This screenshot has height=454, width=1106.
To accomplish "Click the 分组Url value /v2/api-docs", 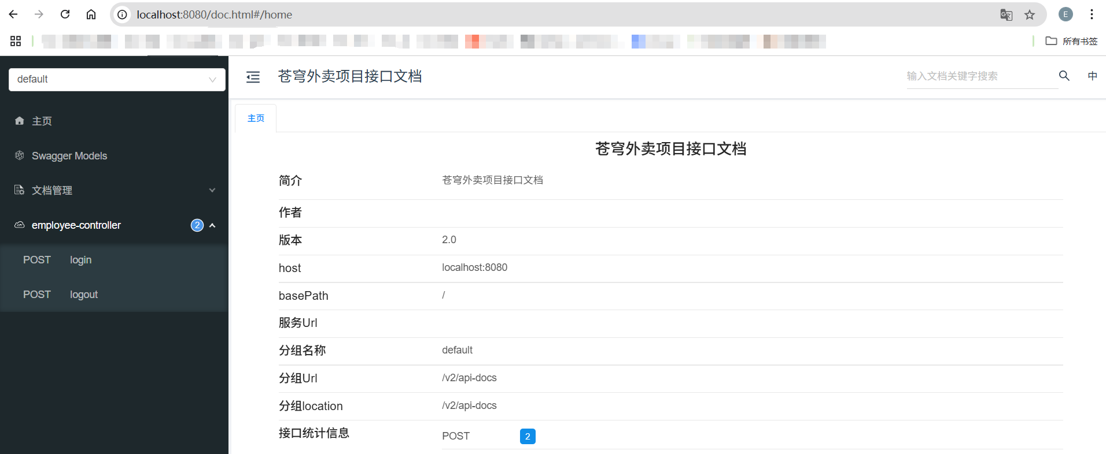I will click(x=469, y=378).
